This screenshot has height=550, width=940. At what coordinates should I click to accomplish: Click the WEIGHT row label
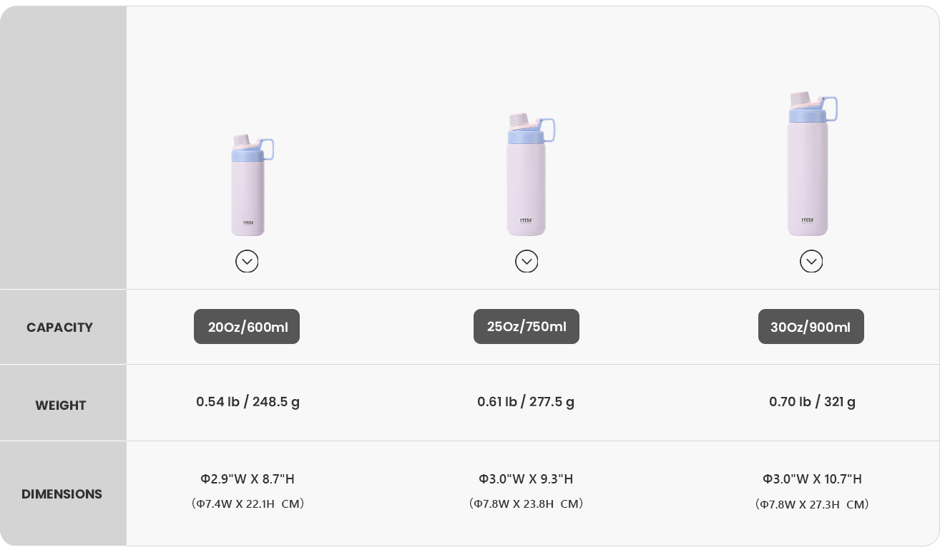(x=61, y=406)
